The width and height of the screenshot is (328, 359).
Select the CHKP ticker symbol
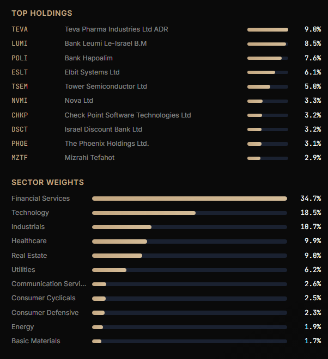20,115
